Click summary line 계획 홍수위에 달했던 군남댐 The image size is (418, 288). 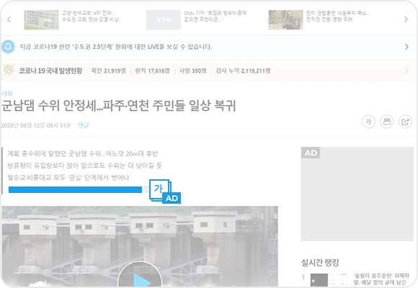point(83,154)
